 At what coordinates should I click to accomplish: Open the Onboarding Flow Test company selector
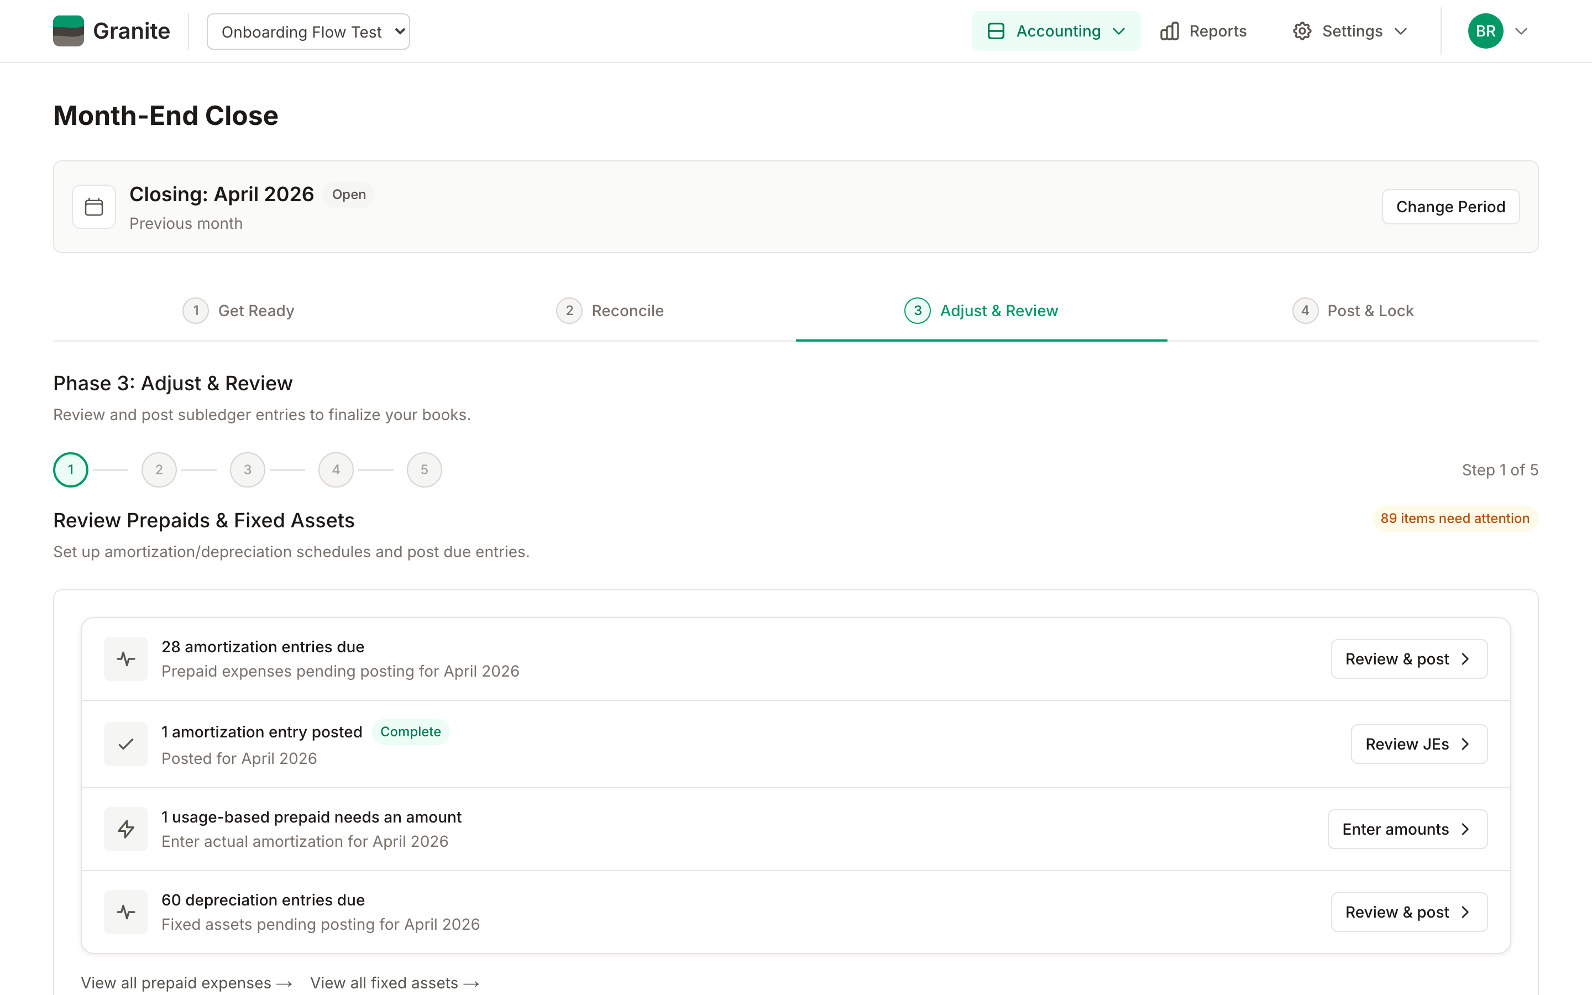point(308,32)
